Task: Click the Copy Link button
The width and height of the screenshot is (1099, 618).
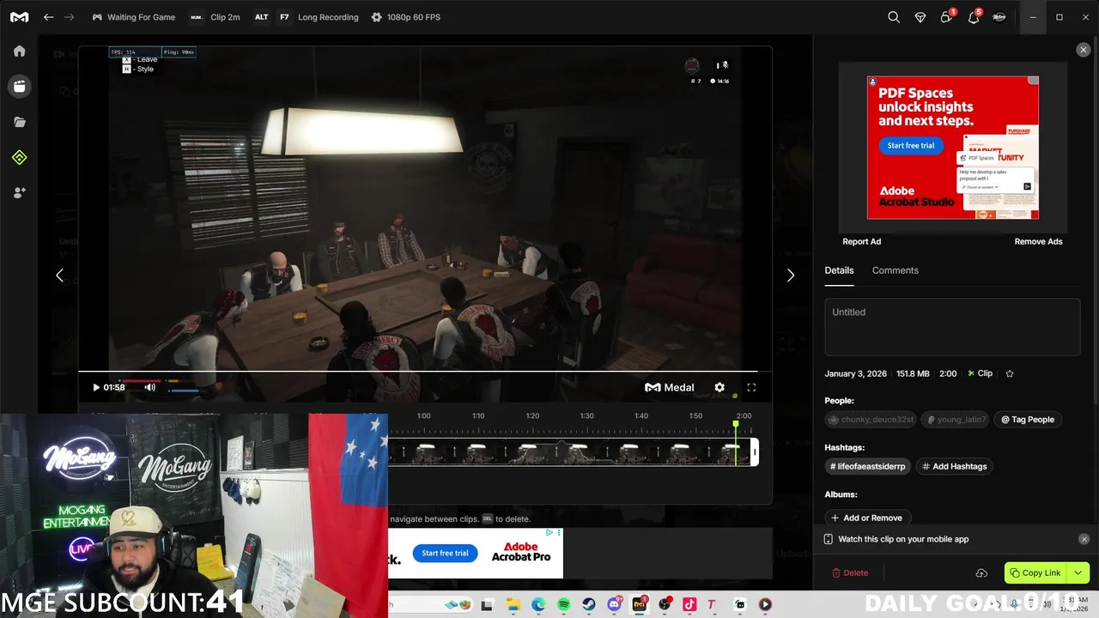Action: [1035, 573]
